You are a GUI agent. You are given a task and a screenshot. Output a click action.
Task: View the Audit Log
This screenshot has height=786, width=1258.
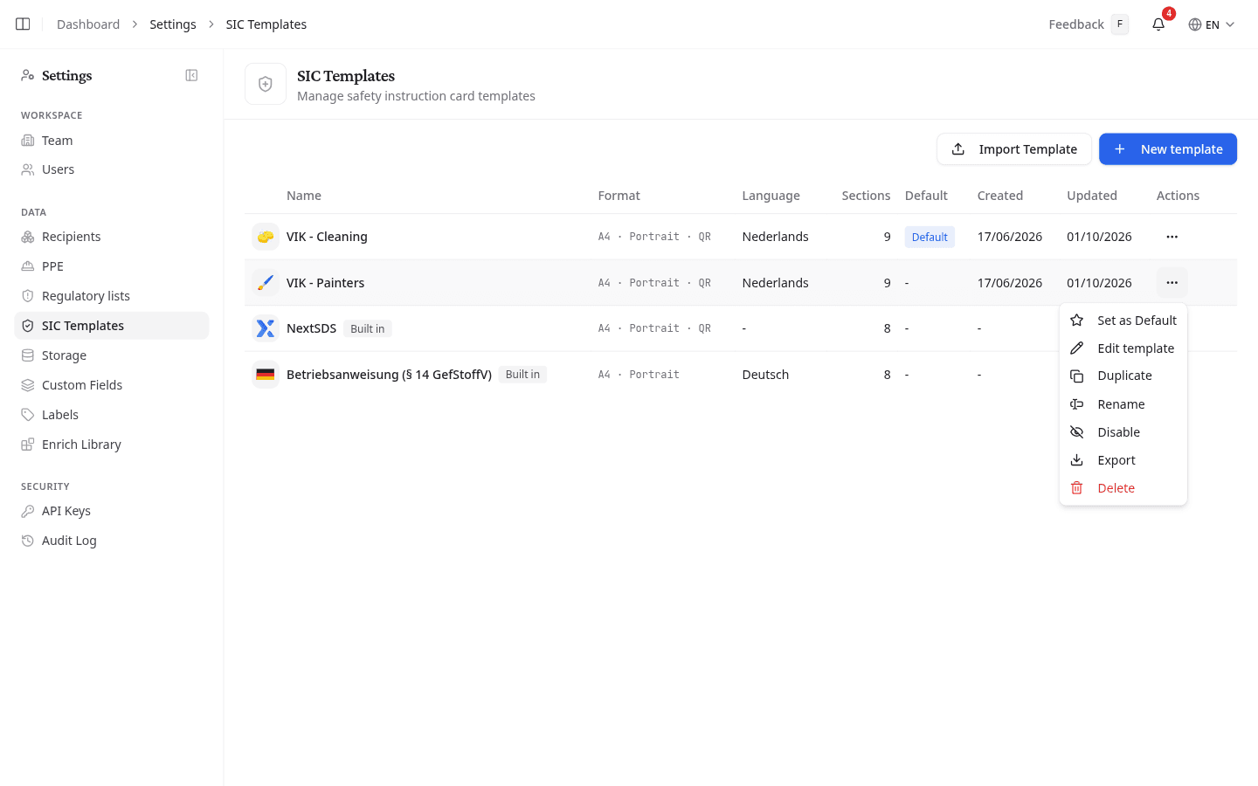(x=112, y=541)
